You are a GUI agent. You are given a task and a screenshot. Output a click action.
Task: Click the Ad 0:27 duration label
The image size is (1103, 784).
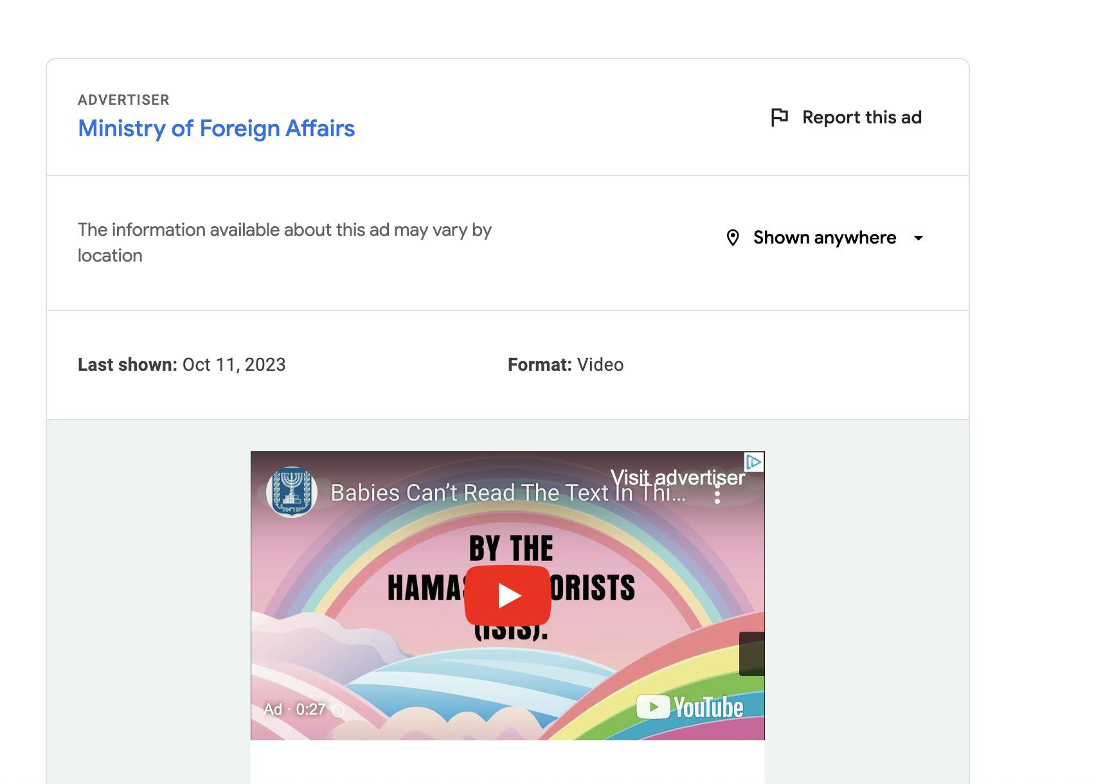[x=295, y=709]
